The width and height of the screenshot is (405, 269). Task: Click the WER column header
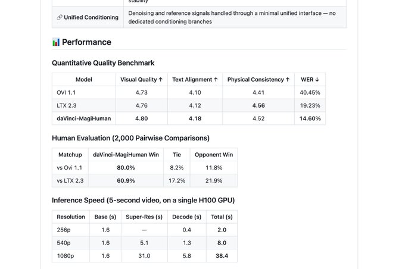pos(310,80)
